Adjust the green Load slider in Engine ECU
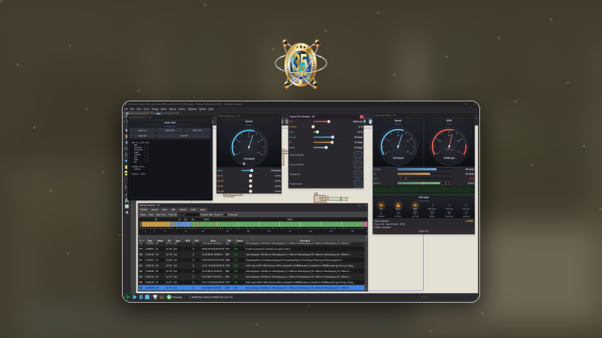The width and height of the screenshot is (602, 338). (x=317, y=132)
